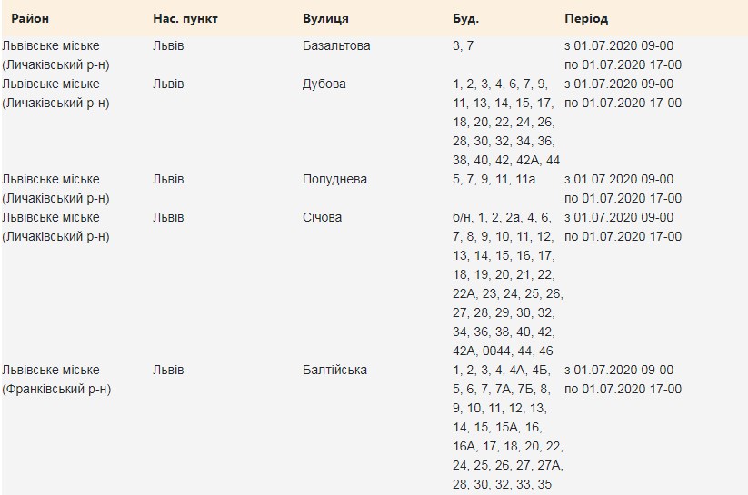Click the Період column header
748x495 pixels.
tap(586, 18)
